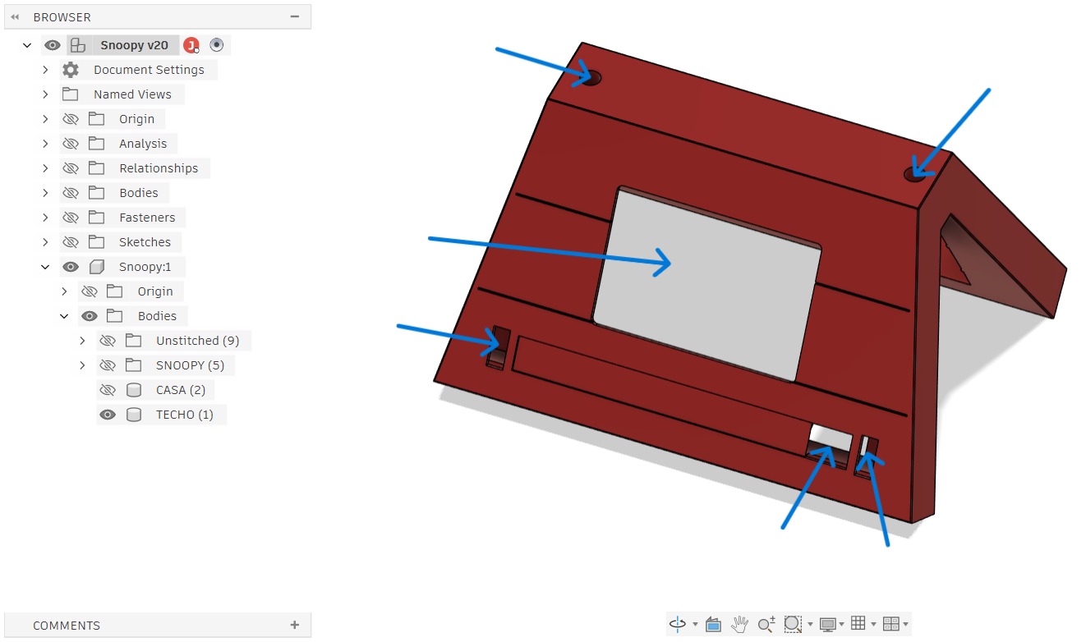This screenshot has width=1086, height=642.
Task: Expand the Unstitched (9) node
Action: (x=82, y=341)
